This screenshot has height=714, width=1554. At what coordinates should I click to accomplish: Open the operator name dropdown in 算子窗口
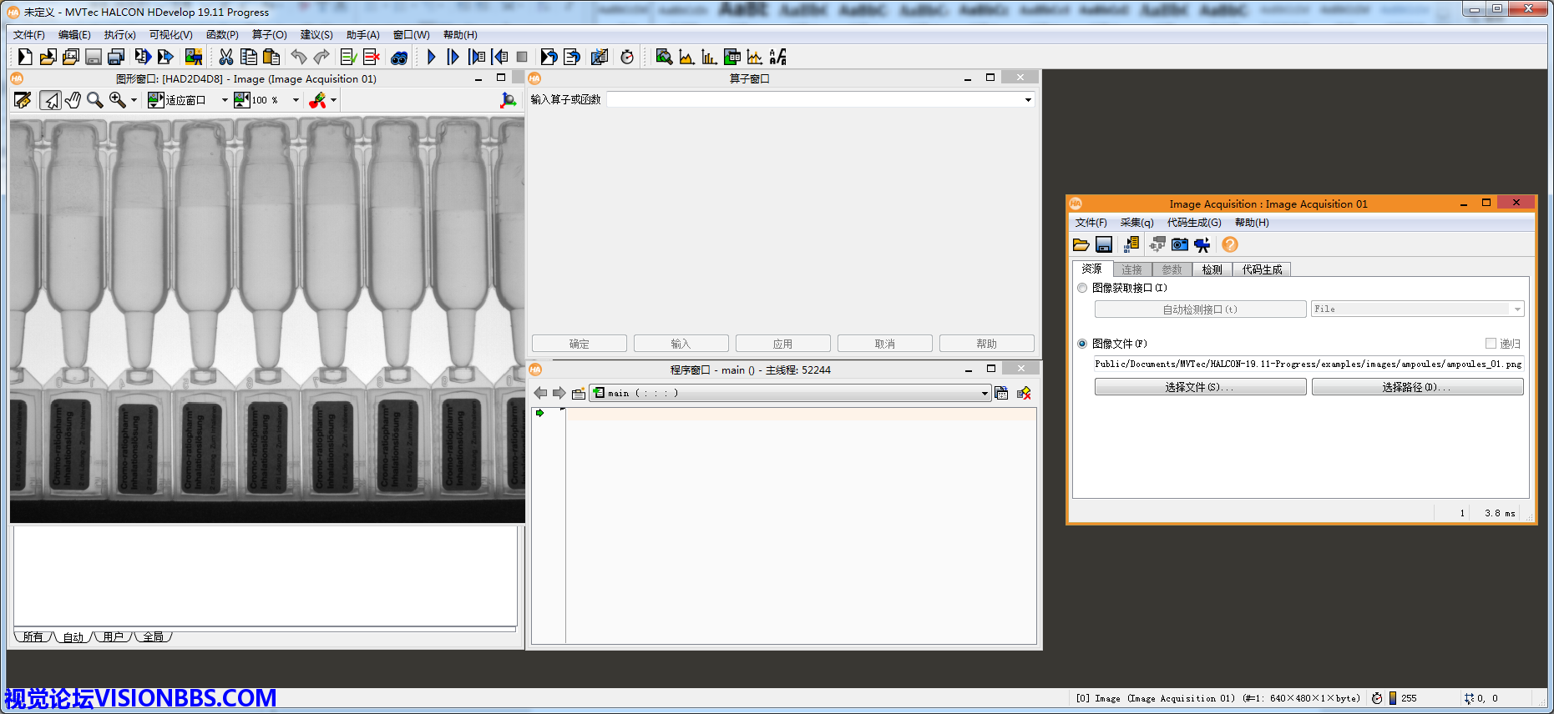click(1028, 100)
